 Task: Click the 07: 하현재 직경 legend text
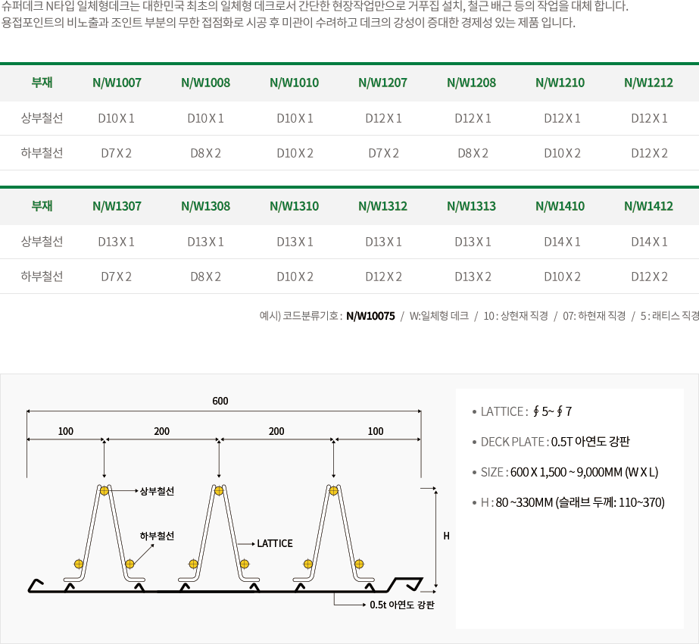pos(594,316)
